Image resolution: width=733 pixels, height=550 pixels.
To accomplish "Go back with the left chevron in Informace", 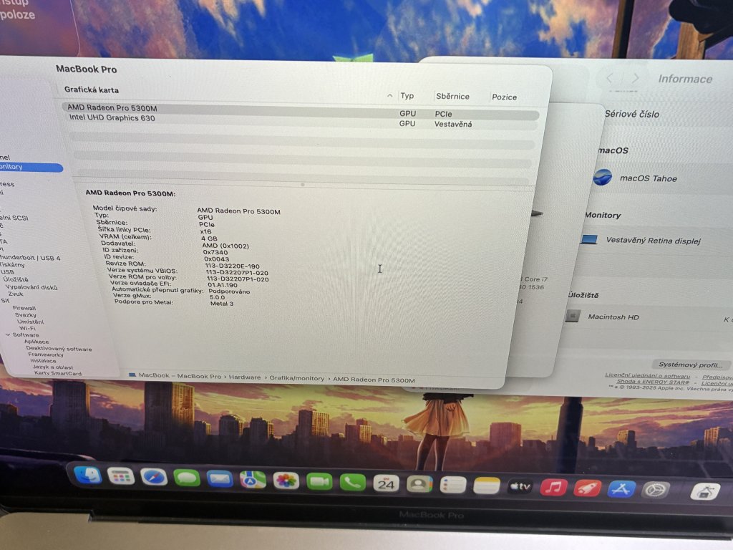I will coord(610,78).
